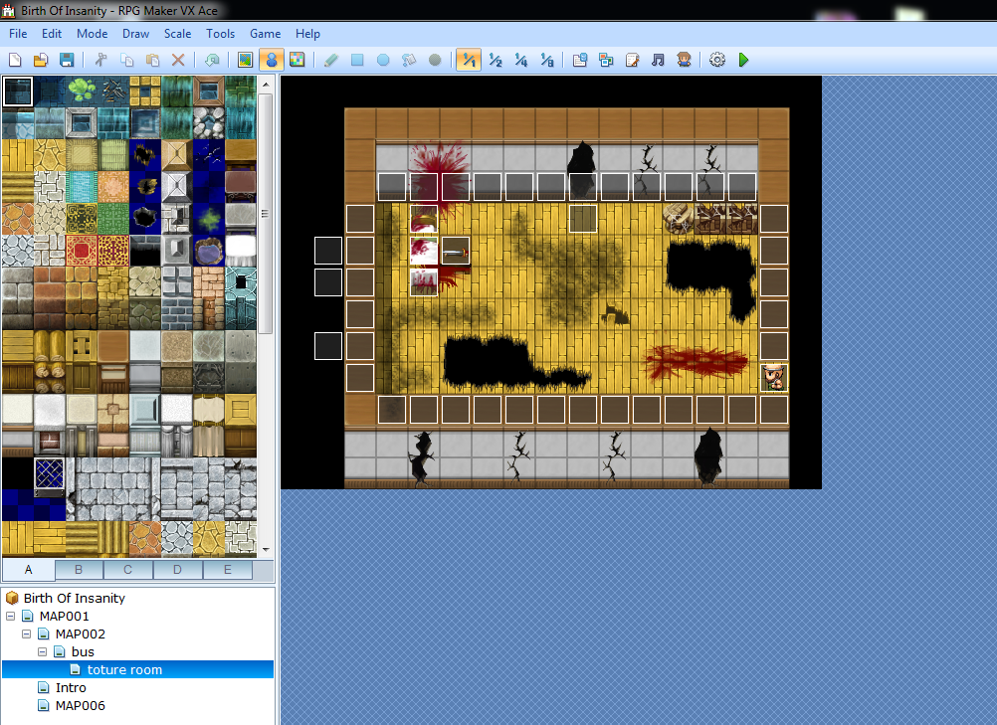Select MAP001 in the map tree

click(65, 616)
